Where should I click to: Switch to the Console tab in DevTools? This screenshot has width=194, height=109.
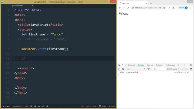pos(141,65)
